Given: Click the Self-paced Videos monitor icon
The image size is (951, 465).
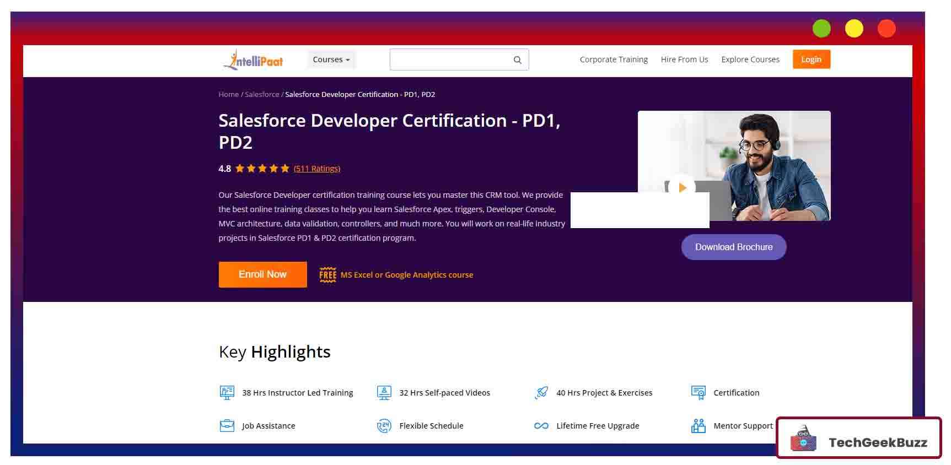Looking at the screenshot, I should (x=384, y=393).
